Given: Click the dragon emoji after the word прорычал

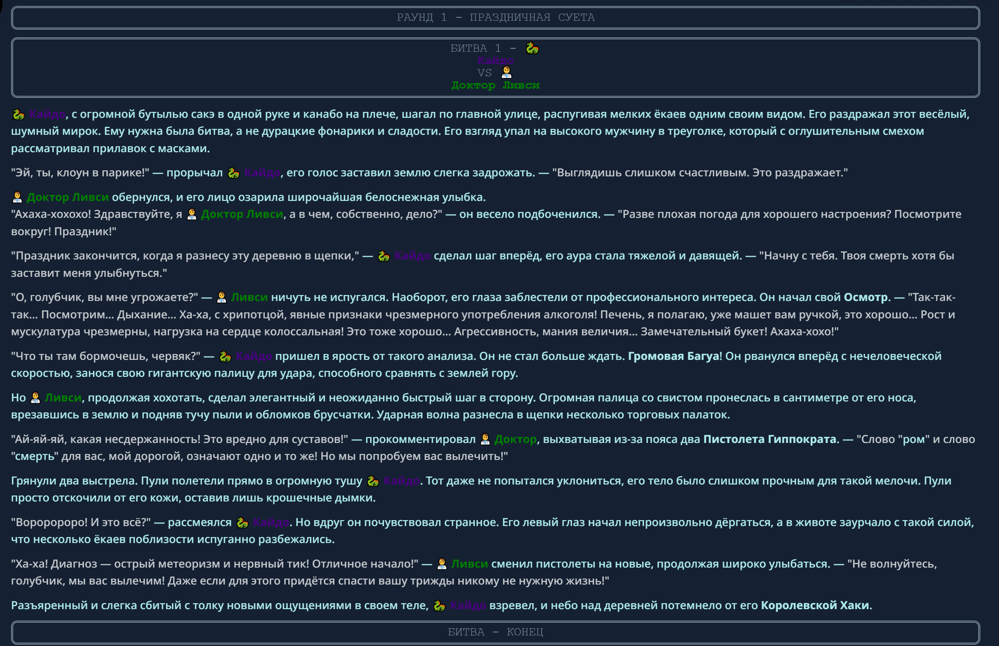Looking at the screenshot, I should pos(233,173).
